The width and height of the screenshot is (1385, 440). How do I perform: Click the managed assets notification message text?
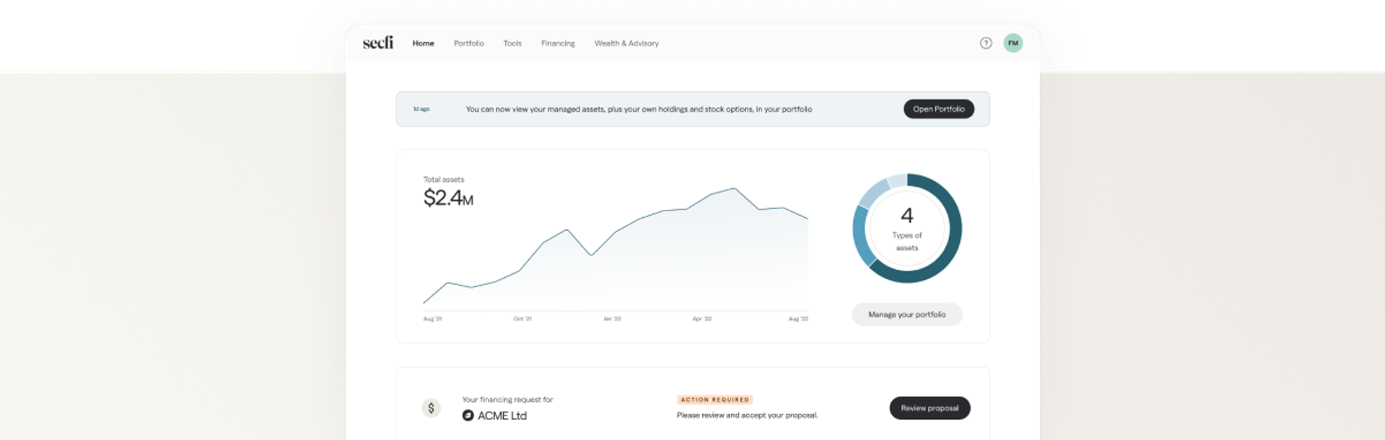click(639, 110)
